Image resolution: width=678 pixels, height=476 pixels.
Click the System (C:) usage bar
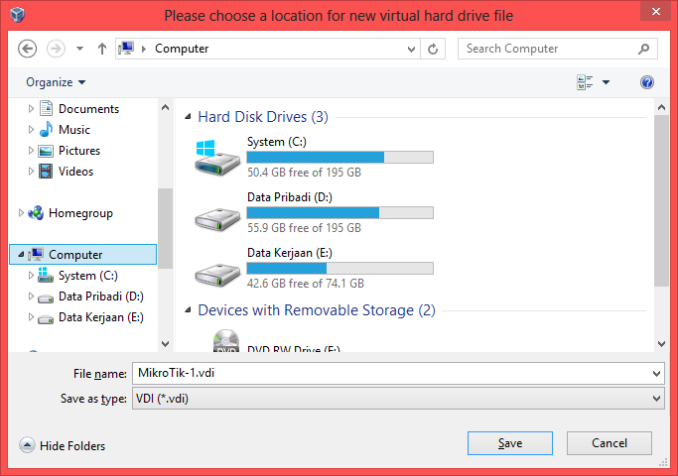[x=339, y=158]
